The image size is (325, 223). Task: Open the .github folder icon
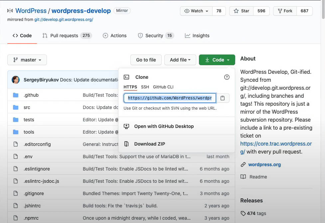pos(15,95)
